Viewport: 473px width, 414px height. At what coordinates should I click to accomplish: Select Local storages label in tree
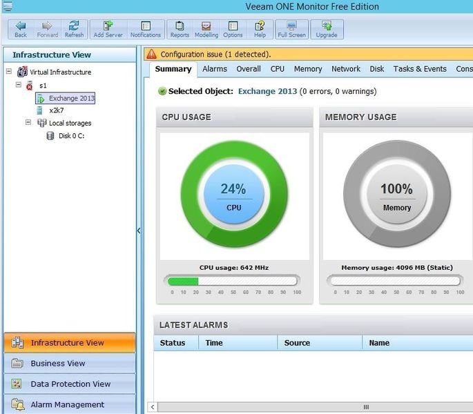(x=70, y=123)
